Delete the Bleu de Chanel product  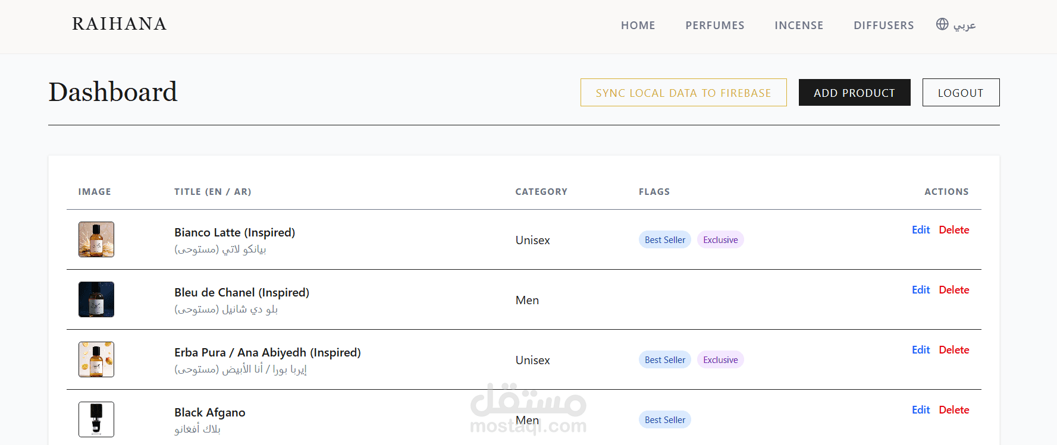(x=954, y=290)
